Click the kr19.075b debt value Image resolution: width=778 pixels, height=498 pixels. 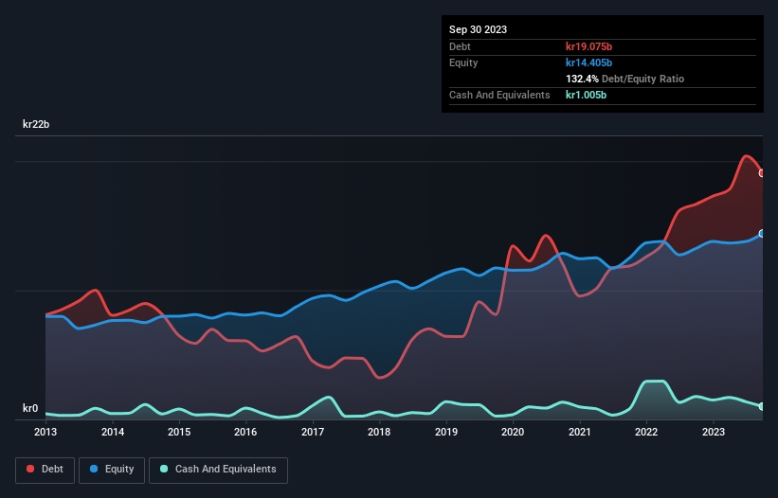[589, 46]
